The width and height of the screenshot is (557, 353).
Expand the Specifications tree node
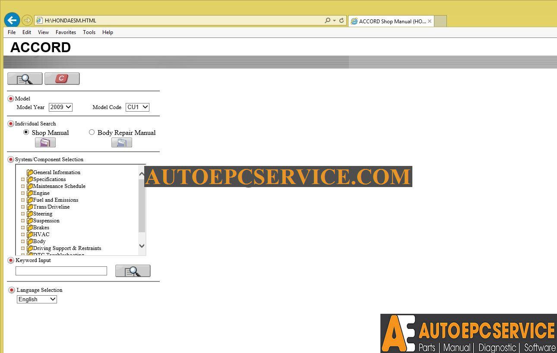click(23, 179)
